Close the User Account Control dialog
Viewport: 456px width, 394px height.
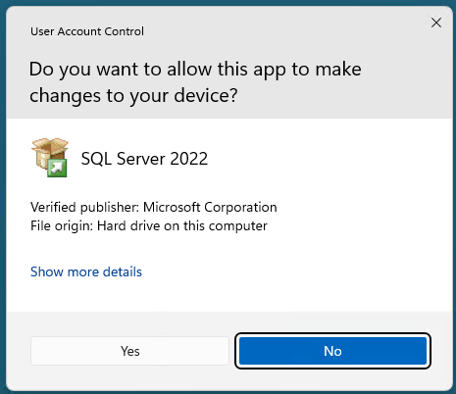click(436, 23)
